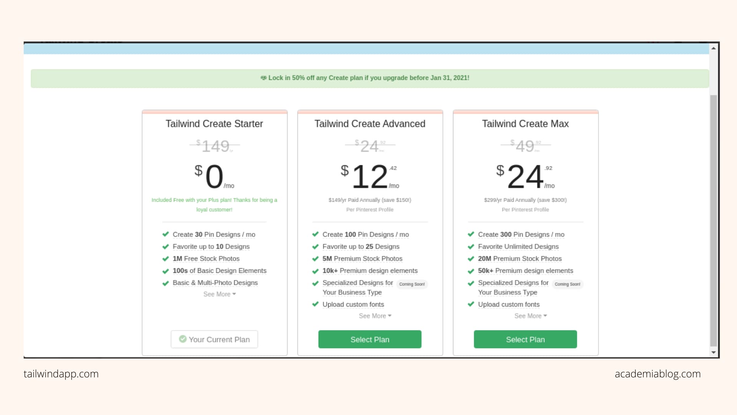Click 'Favorite up to 10 Designs' text
This screenshot has width=737, height=415.
[x=211, y=247]
